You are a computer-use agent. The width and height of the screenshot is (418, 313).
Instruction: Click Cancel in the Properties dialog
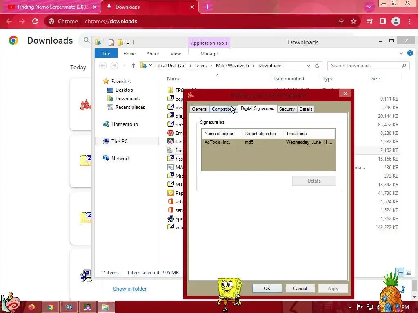[300, 289]
